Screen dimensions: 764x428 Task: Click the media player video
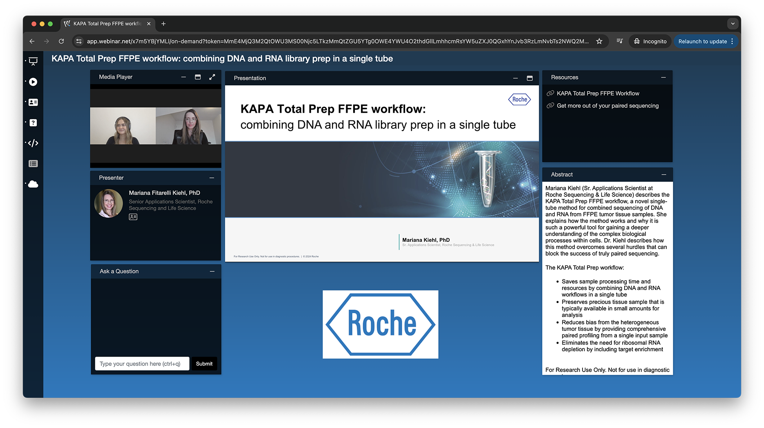pyautogui.click(x=156, y=126)
